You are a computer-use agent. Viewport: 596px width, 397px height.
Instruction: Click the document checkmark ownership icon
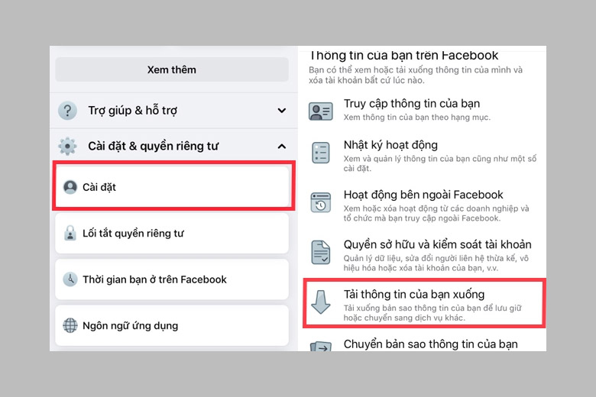(320, 252)
